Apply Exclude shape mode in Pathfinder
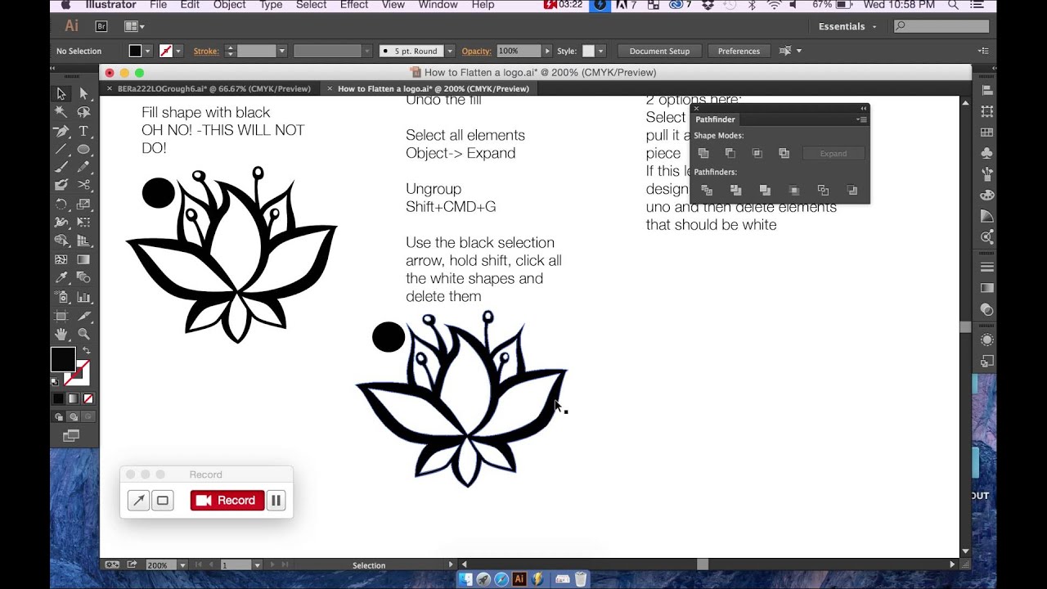Image resolution: width=1047 pixels, height=589 pixels. pyautogui.click(x=784, y=153)
